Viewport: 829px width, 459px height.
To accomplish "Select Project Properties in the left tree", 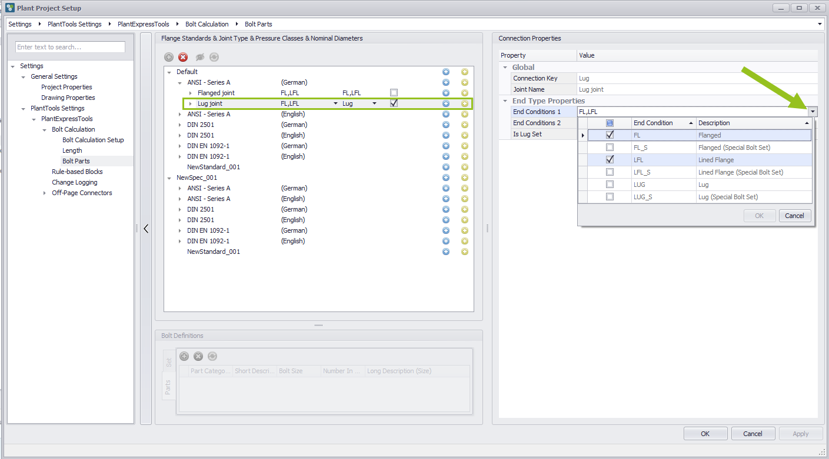I will click(x=66, y=87).
